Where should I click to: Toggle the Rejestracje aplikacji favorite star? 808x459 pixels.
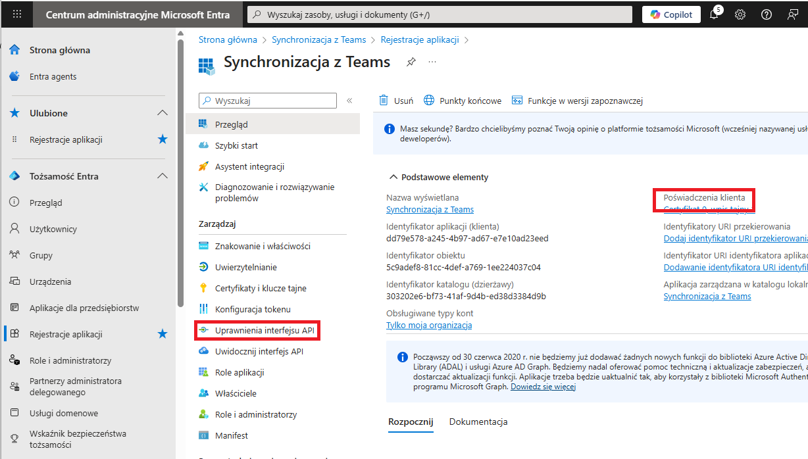tap(163, 139)
